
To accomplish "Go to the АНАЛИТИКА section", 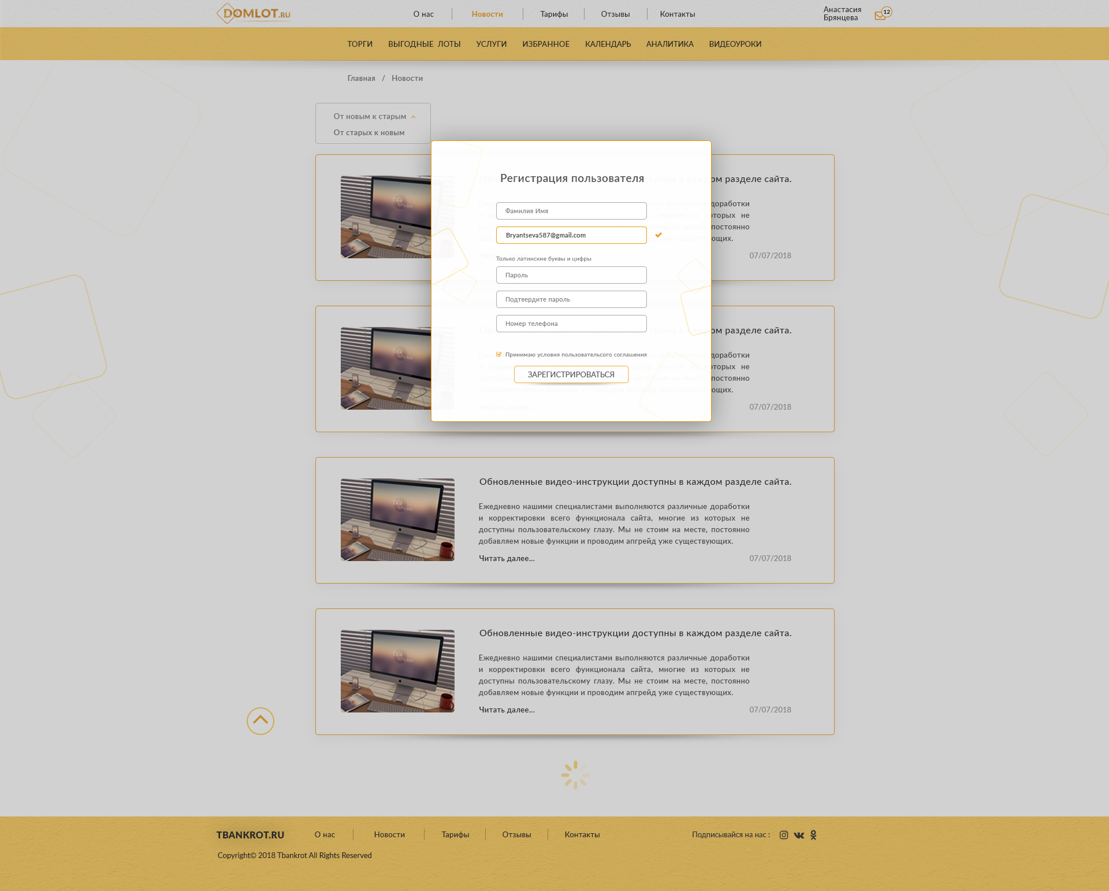I will pyautogui.click(x=670, y=44).
